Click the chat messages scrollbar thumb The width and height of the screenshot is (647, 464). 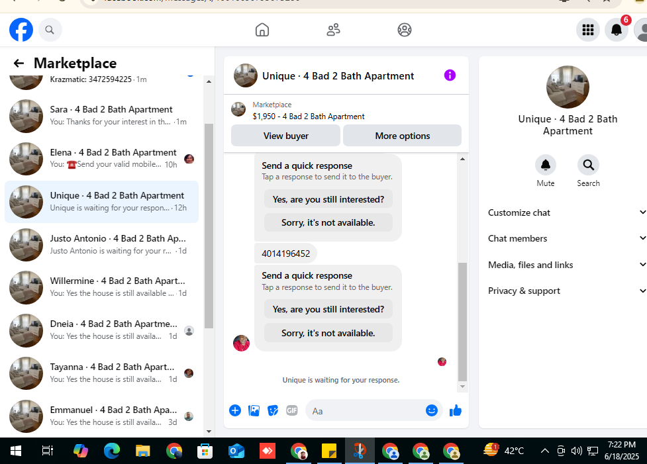click(462, 322)
